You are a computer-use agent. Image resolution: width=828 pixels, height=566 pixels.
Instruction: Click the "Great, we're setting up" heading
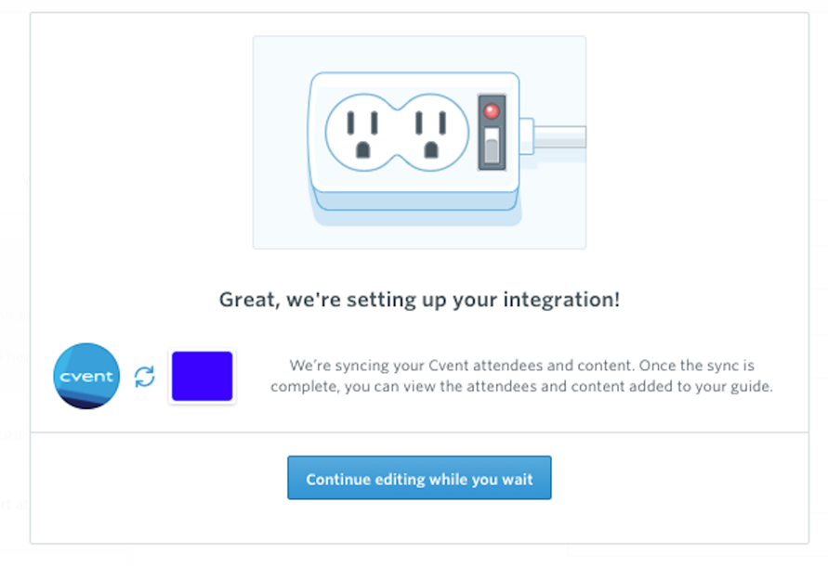click(x=419, y=300)
